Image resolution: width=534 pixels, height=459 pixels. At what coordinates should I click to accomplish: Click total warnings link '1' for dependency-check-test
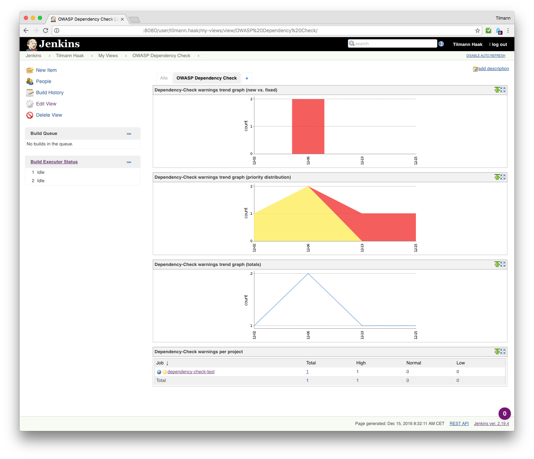pos(307,372)
